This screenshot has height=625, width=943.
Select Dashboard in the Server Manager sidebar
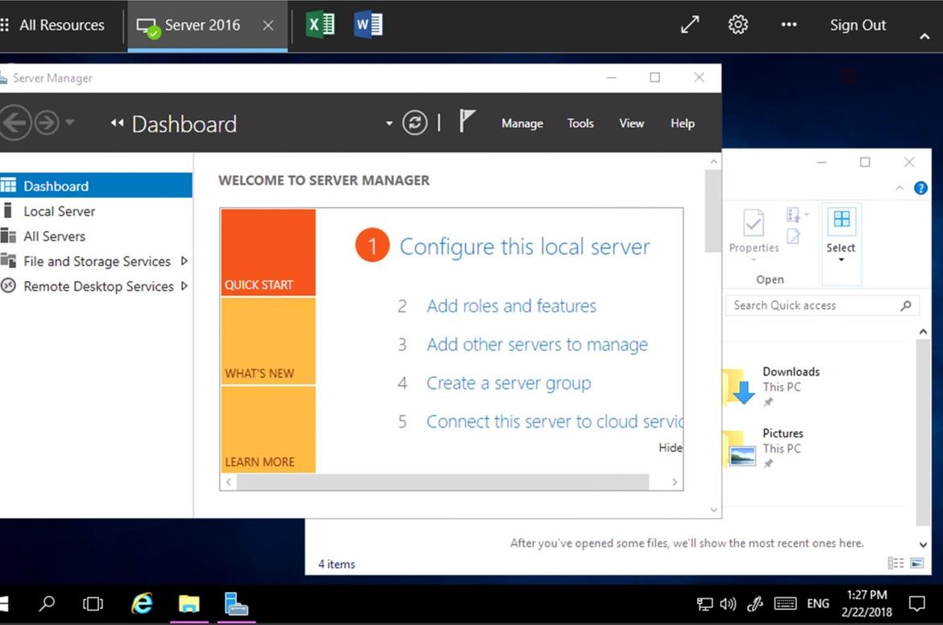pos(96,186)
